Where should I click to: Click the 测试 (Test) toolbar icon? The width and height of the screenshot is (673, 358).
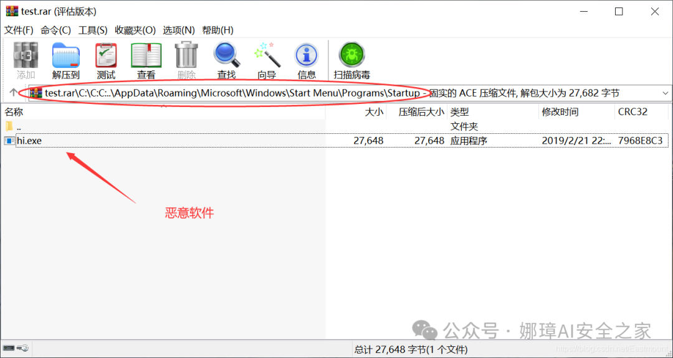coord(106,55)
